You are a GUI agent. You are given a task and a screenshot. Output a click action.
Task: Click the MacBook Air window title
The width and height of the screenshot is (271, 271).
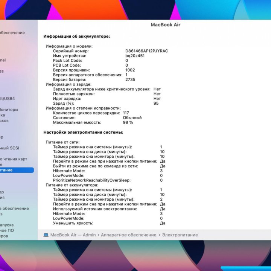pyautogui.click(x=166, y=25)
